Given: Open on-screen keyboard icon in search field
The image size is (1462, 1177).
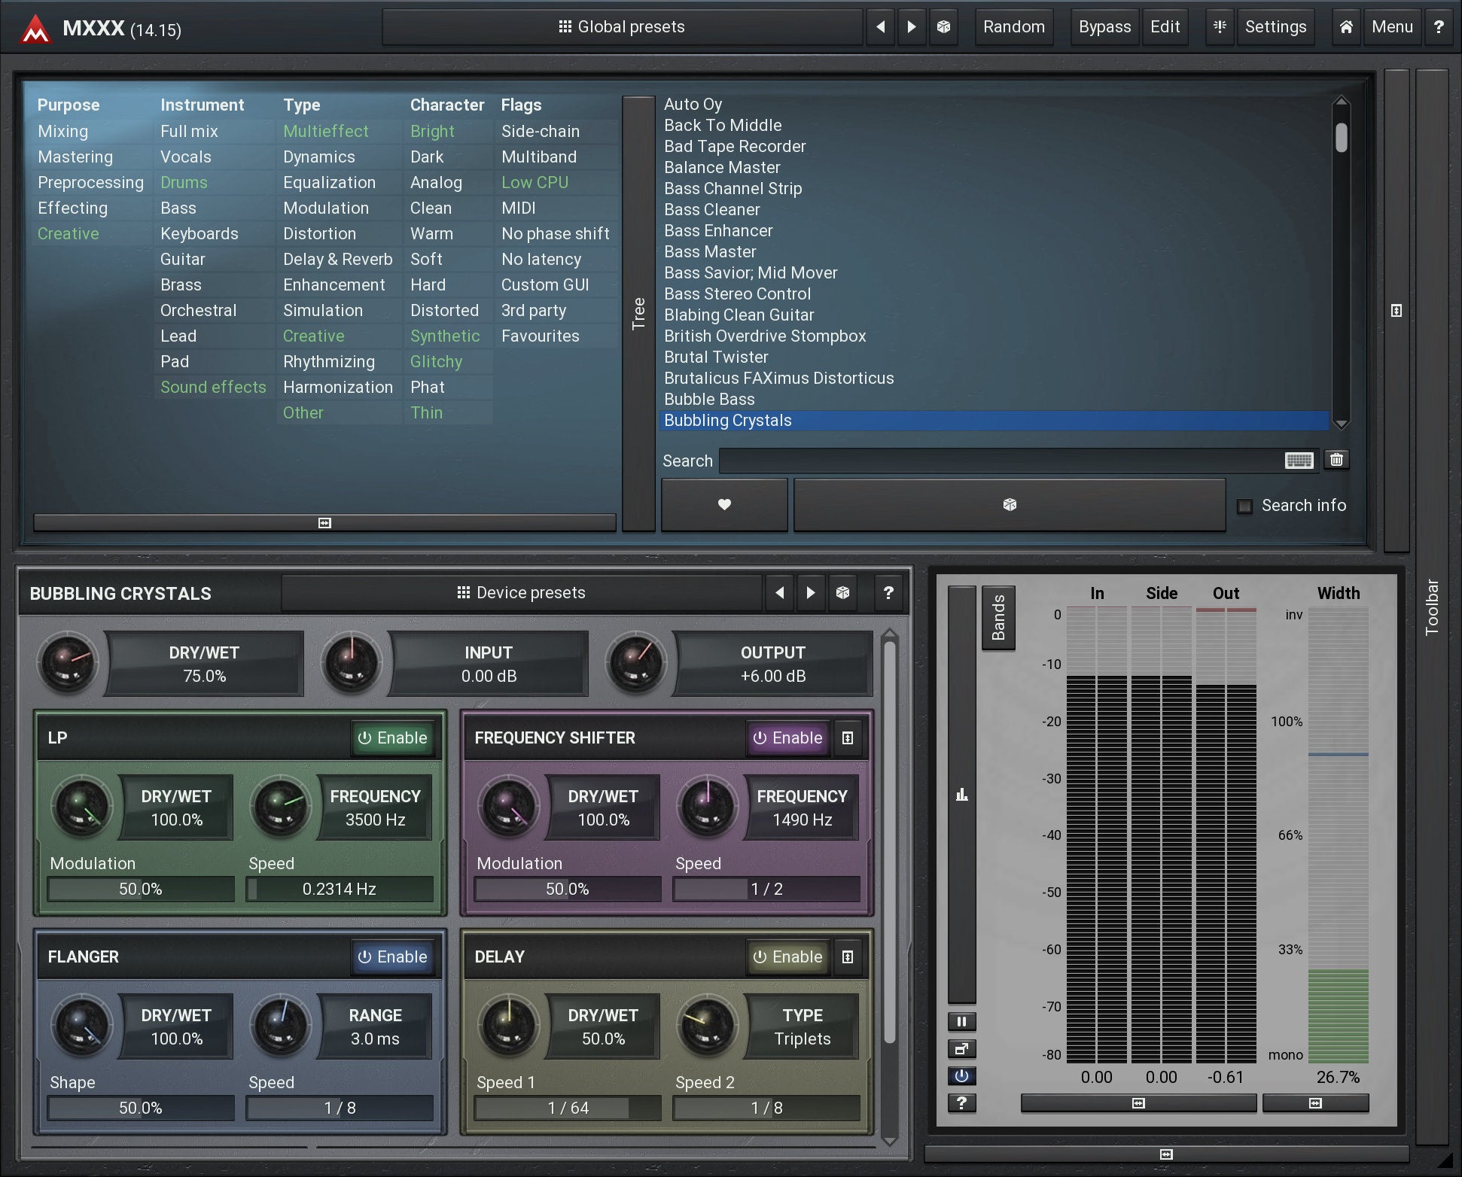Looking at the screenshot, I should pyautogui.click(x=1299, y=461).
